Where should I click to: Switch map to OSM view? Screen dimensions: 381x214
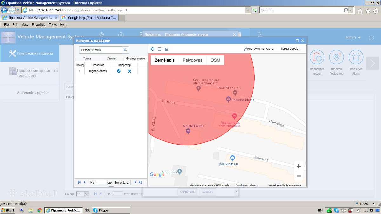215,60
